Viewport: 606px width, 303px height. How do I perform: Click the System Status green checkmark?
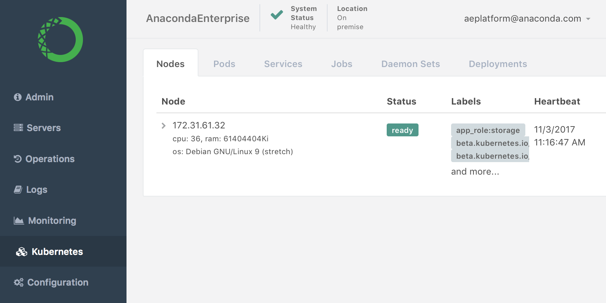276,15
